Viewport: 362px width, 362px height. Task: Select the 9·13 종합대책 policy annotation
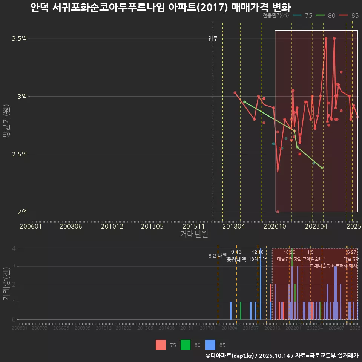click(236, 256)
